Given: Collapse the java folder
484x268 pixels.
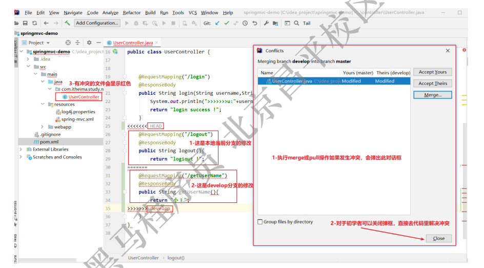Looking at the screenshot, I should (43, 81).
